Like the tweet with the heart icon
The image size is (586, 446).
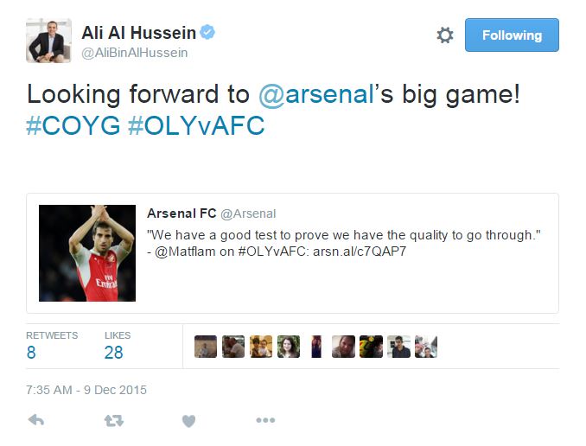[188, 421]
